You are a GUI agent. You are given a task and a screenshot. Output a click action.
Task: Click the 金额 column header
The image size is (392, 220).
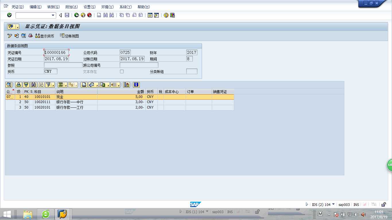tap(122, 92)
